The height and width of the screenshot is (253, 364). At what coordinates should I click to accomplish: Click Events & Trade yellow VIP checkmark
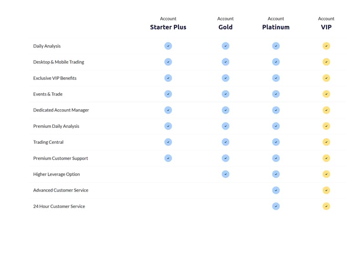tap(326, 94)
